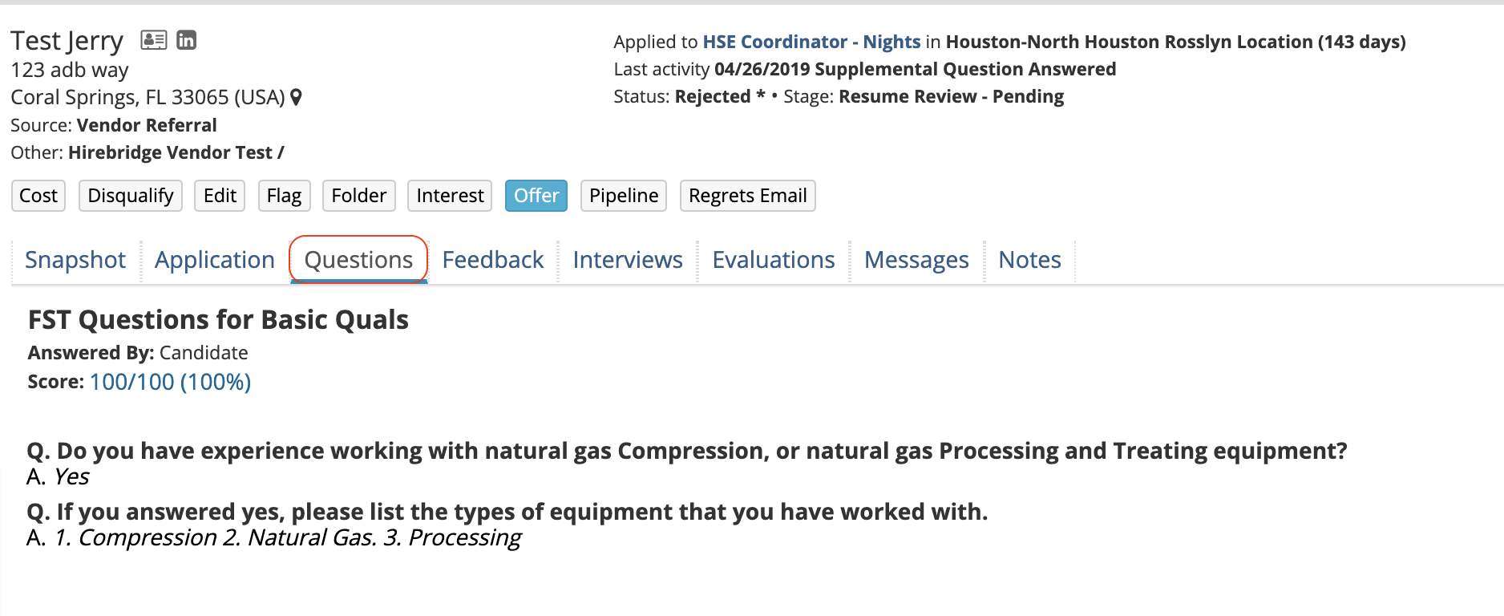Viewport: 1504px width, 616px height.
Task: Send a Regrets Email
Action: coord(747,196)
